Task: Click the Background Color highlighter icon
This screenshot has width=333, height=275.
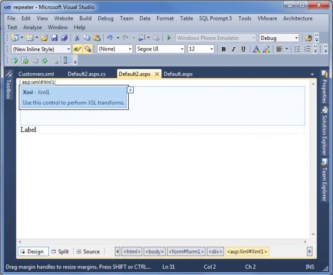Action: point(266,49)
